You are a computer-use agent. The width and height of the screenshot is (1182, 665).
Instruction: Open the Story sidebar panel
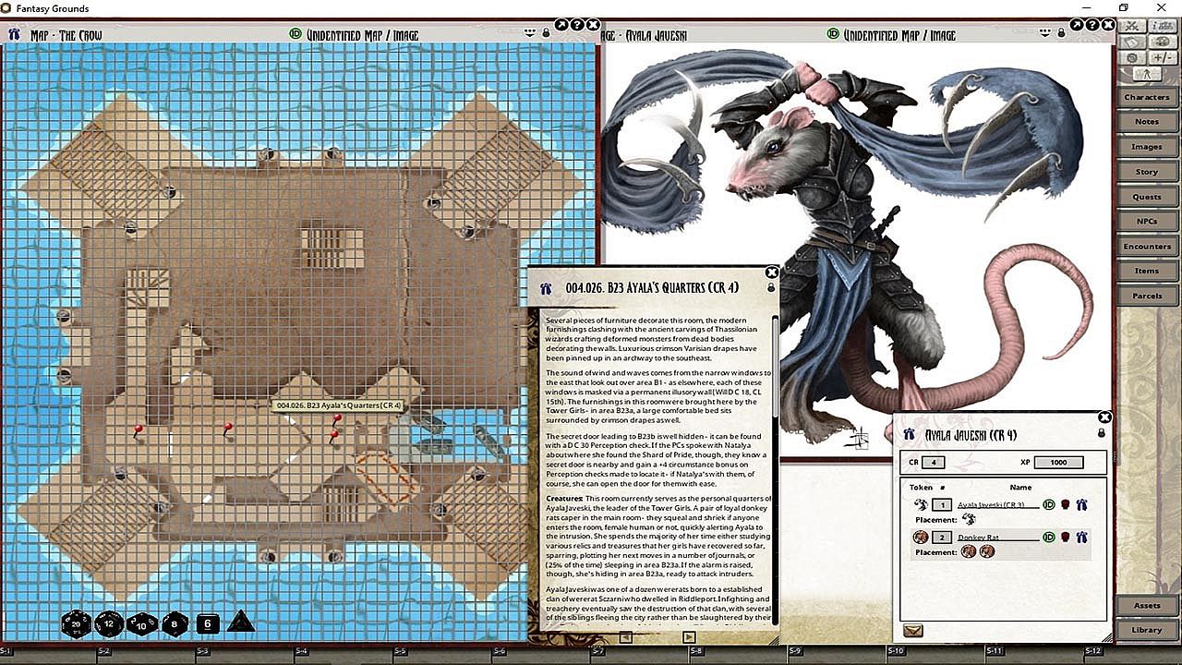1147,172
